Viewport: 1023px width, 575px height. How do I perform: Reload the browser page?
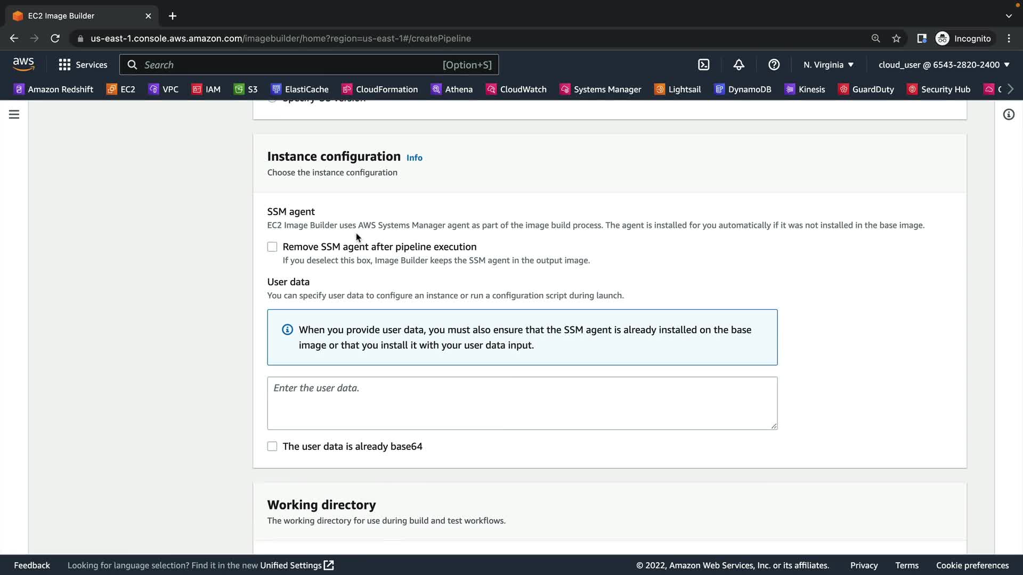[x=55, y=38]
